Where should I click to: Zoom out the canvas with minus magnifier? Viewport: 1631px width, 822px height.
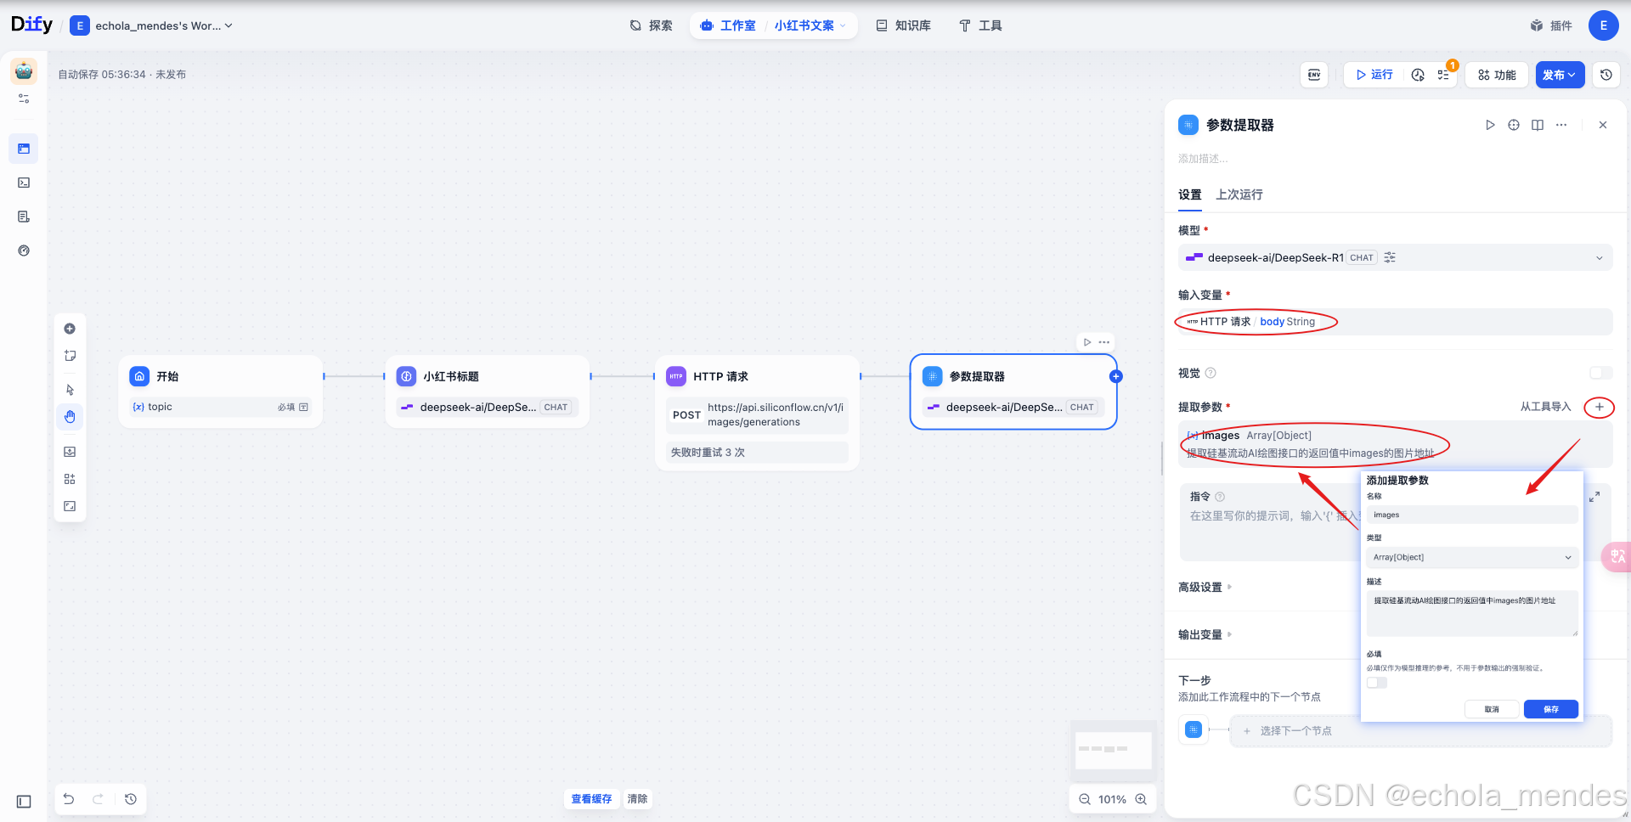(1085, 799)
